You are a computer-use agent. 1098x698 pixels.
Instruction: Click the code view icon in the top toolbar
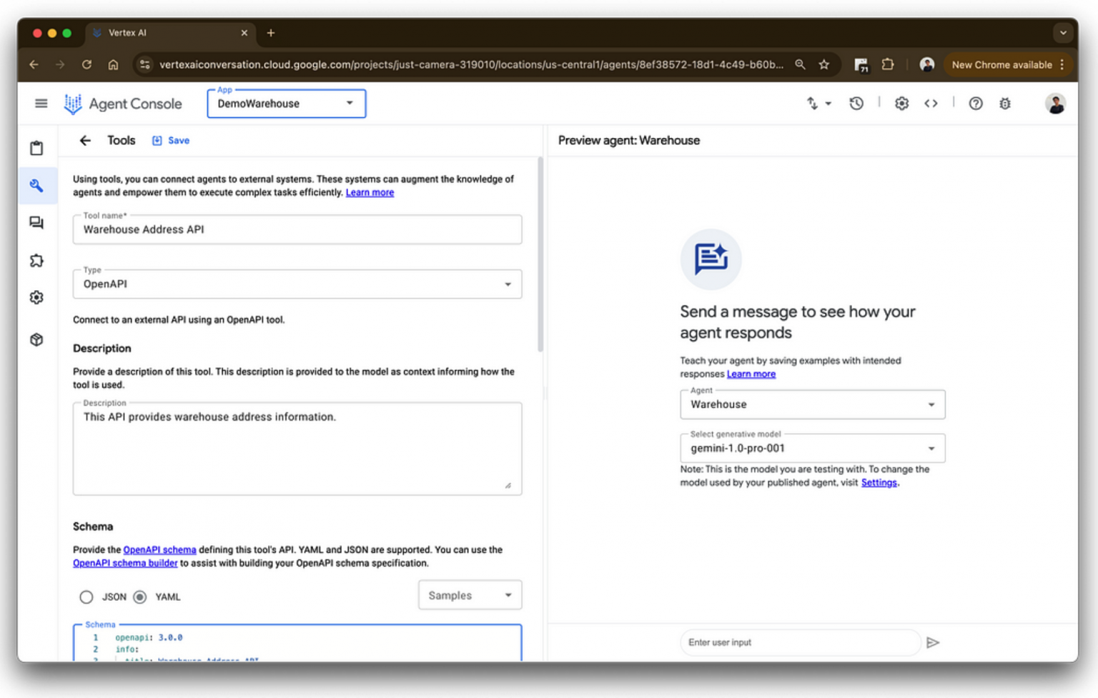pyautogui.click(x=931, y=104)
